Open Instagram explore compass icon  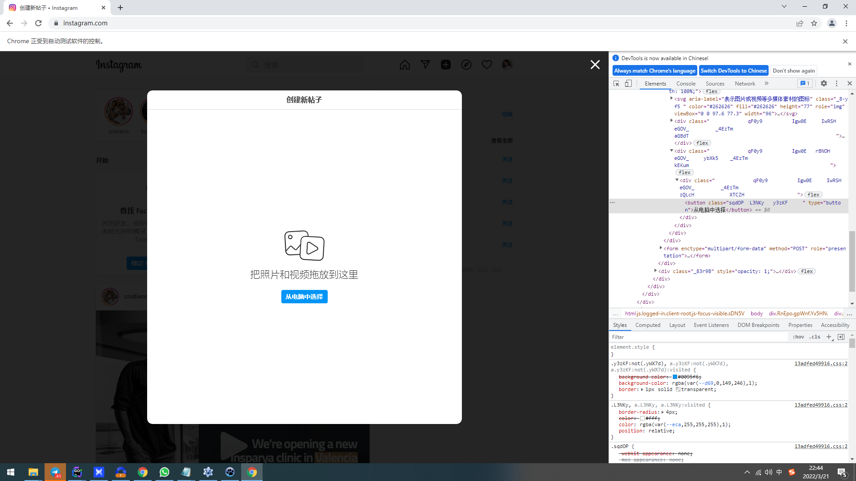466,65
